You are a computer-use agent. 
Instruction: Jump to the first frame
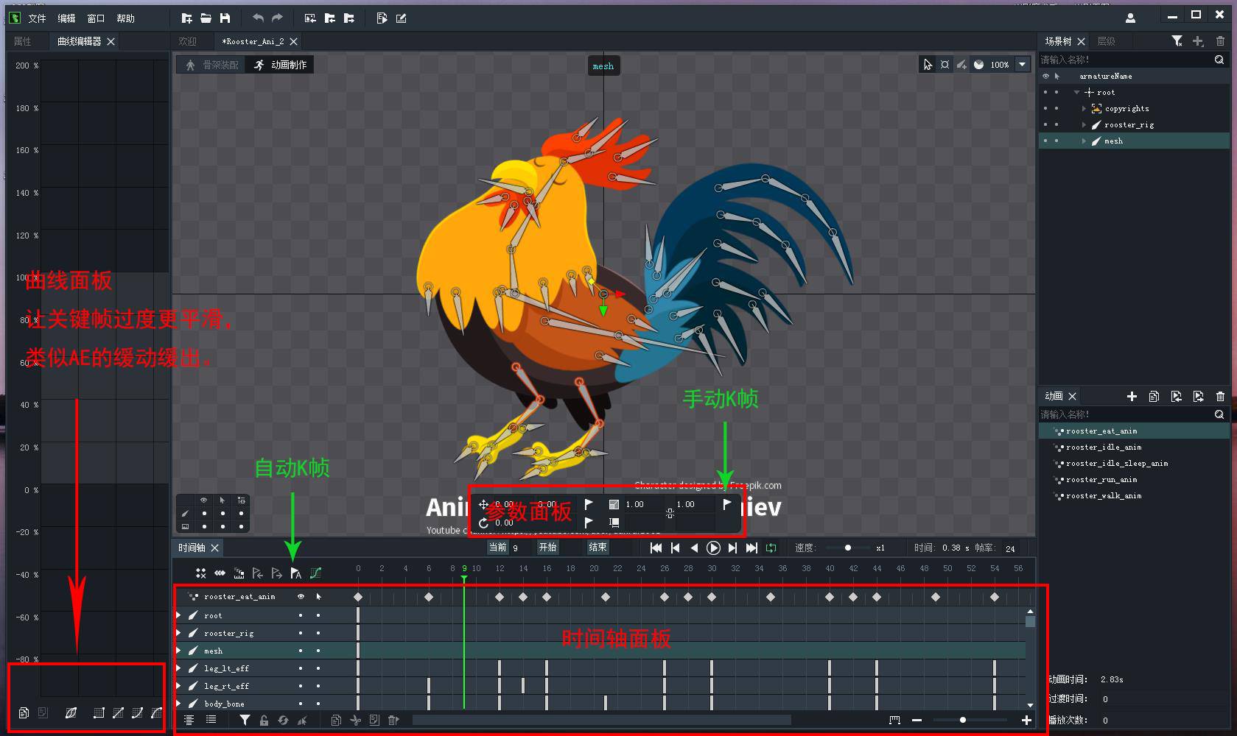coord(656,548)
